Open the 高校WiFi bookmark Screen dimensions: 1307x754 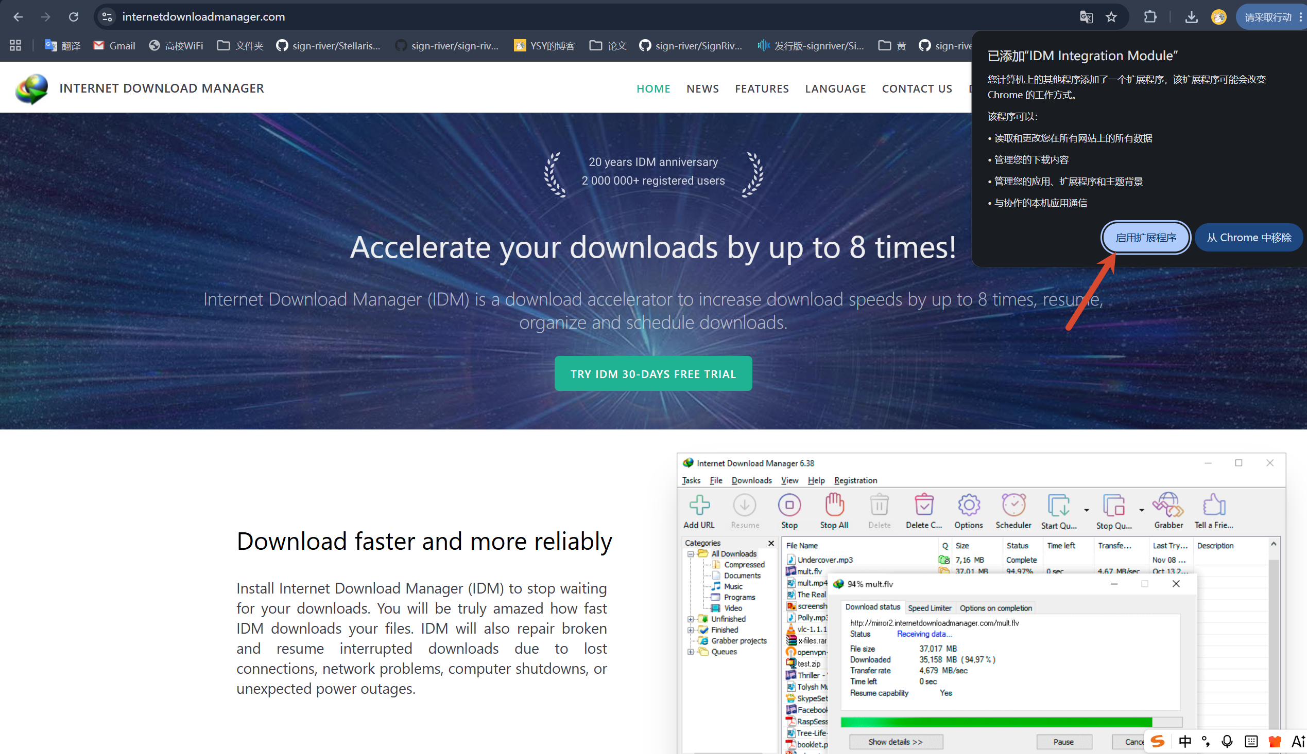click(x=176, y=46)
